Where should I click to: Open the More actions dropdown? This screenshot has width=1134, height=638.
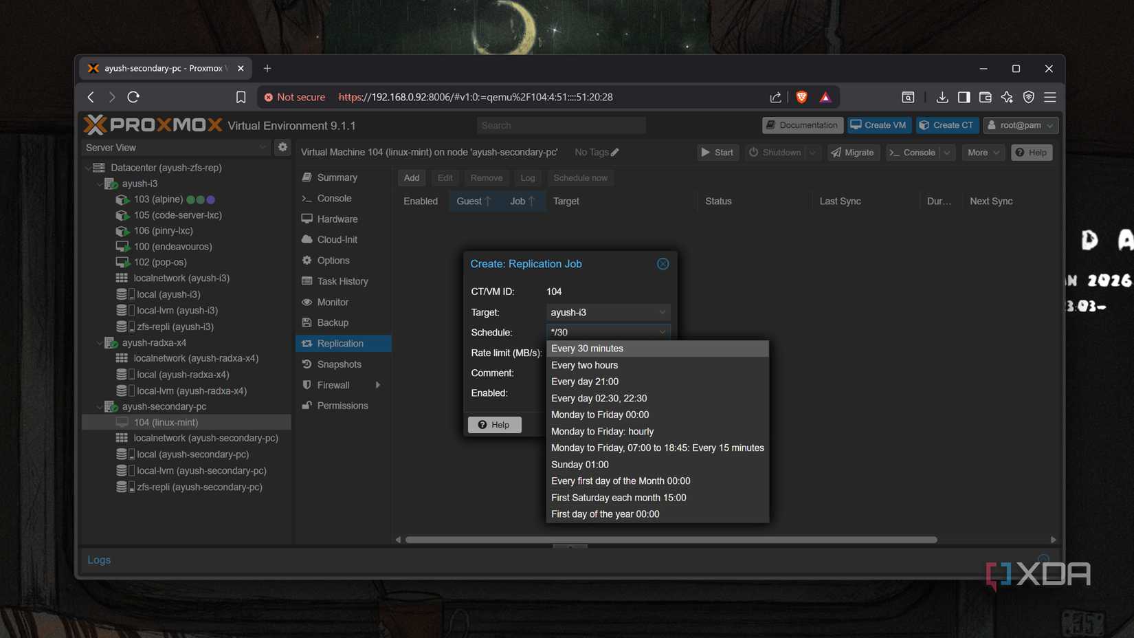pos(983,153)
